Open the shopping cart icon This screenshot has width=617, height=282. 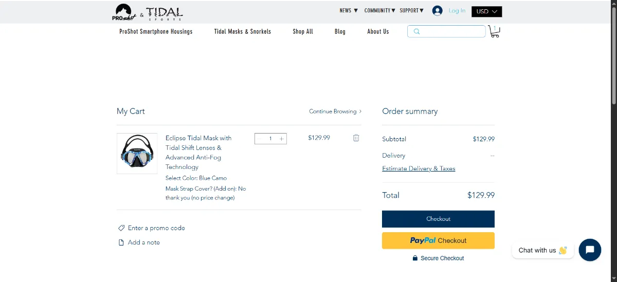point(494,32)
